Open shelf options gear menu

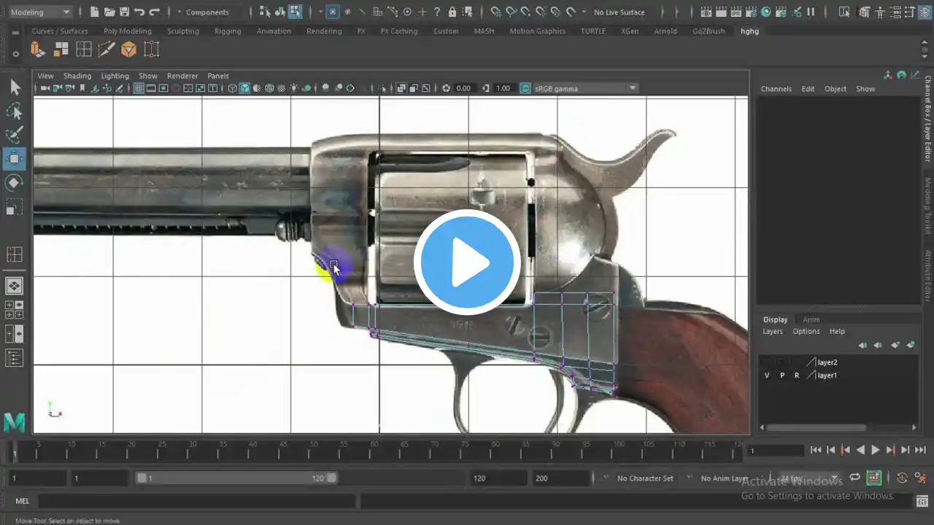pos(16,55)
